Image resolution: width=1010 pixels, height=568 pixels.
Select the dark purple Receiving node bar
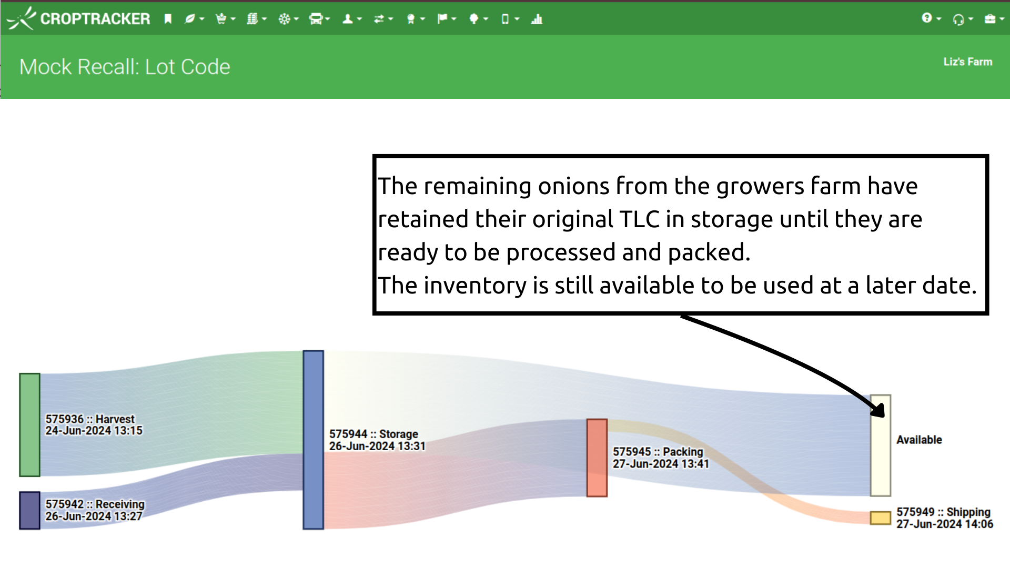point(30,510)
